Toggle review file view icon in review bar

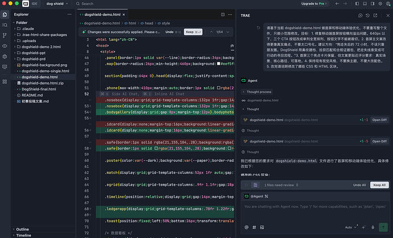(255, 185)
